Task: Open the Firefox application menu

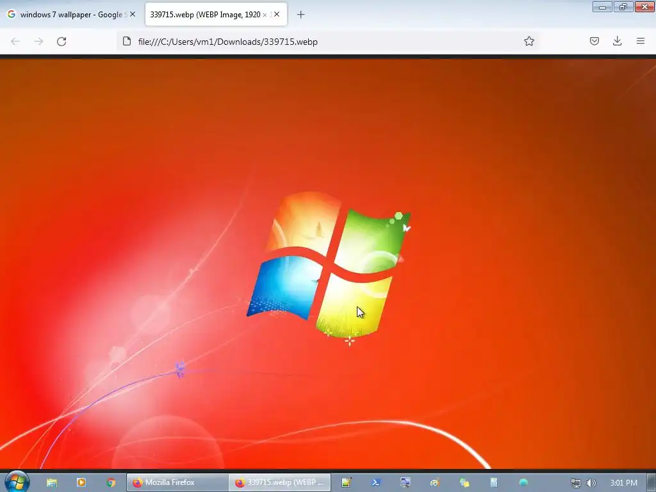Action: [641, 41]
